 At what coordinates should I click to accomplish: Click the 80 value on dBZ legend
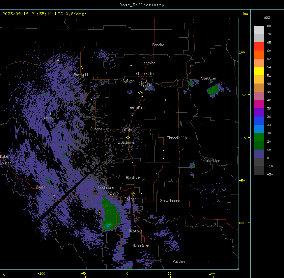tap(269, 26)
